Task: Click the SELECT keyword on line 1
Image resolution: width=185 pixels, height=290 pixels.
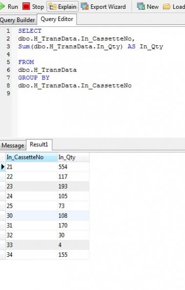Action: pos(30,31)
